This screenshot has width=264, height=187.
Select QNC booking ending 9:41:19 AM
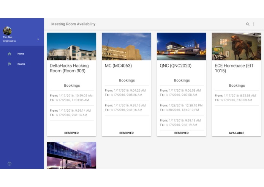[x=178, y=125]
